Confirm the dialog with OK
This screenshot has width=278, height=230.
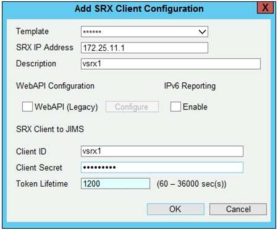pyautogui.click(x=175, y=209)
